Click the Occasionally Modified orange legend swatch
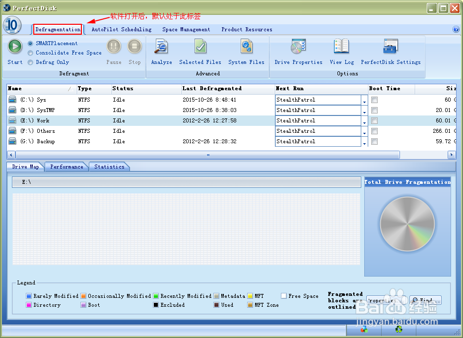The height and width of the screenshot is (338, 463). click(83, 296)
